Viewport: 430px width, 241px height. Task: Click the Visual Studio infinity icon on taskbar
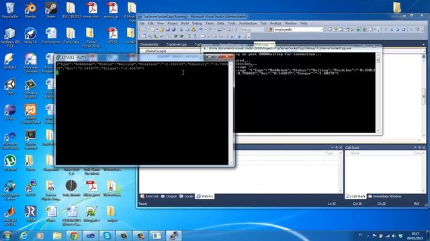[91, 236]
